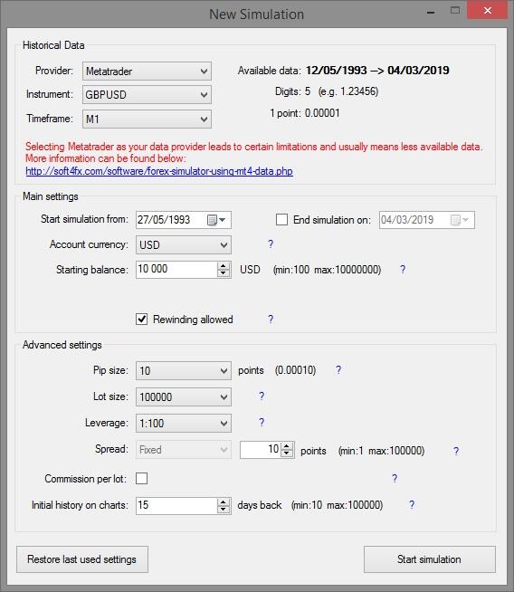Viewport: 514px width, 592px height.
Task: Click the Start simulation button
Action: [430, 559]
